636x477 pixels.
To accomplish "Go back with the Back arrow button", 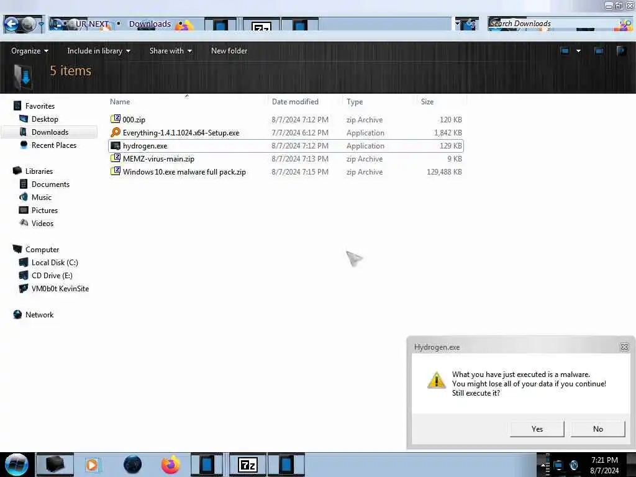I will click(12, 24).
